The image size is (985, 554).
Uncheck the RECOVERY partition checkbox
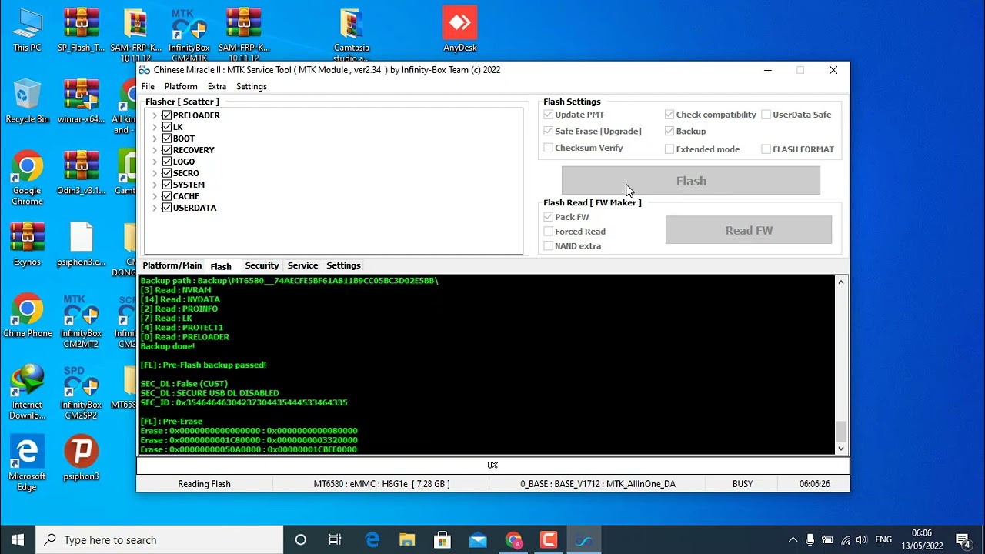(167, 150)
